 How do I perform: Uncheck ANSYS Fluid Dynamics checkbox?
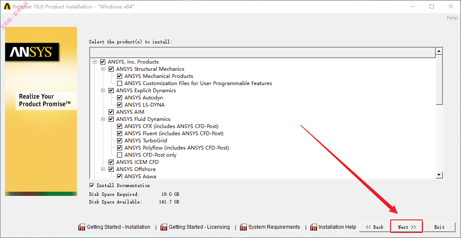coord(111,119)
